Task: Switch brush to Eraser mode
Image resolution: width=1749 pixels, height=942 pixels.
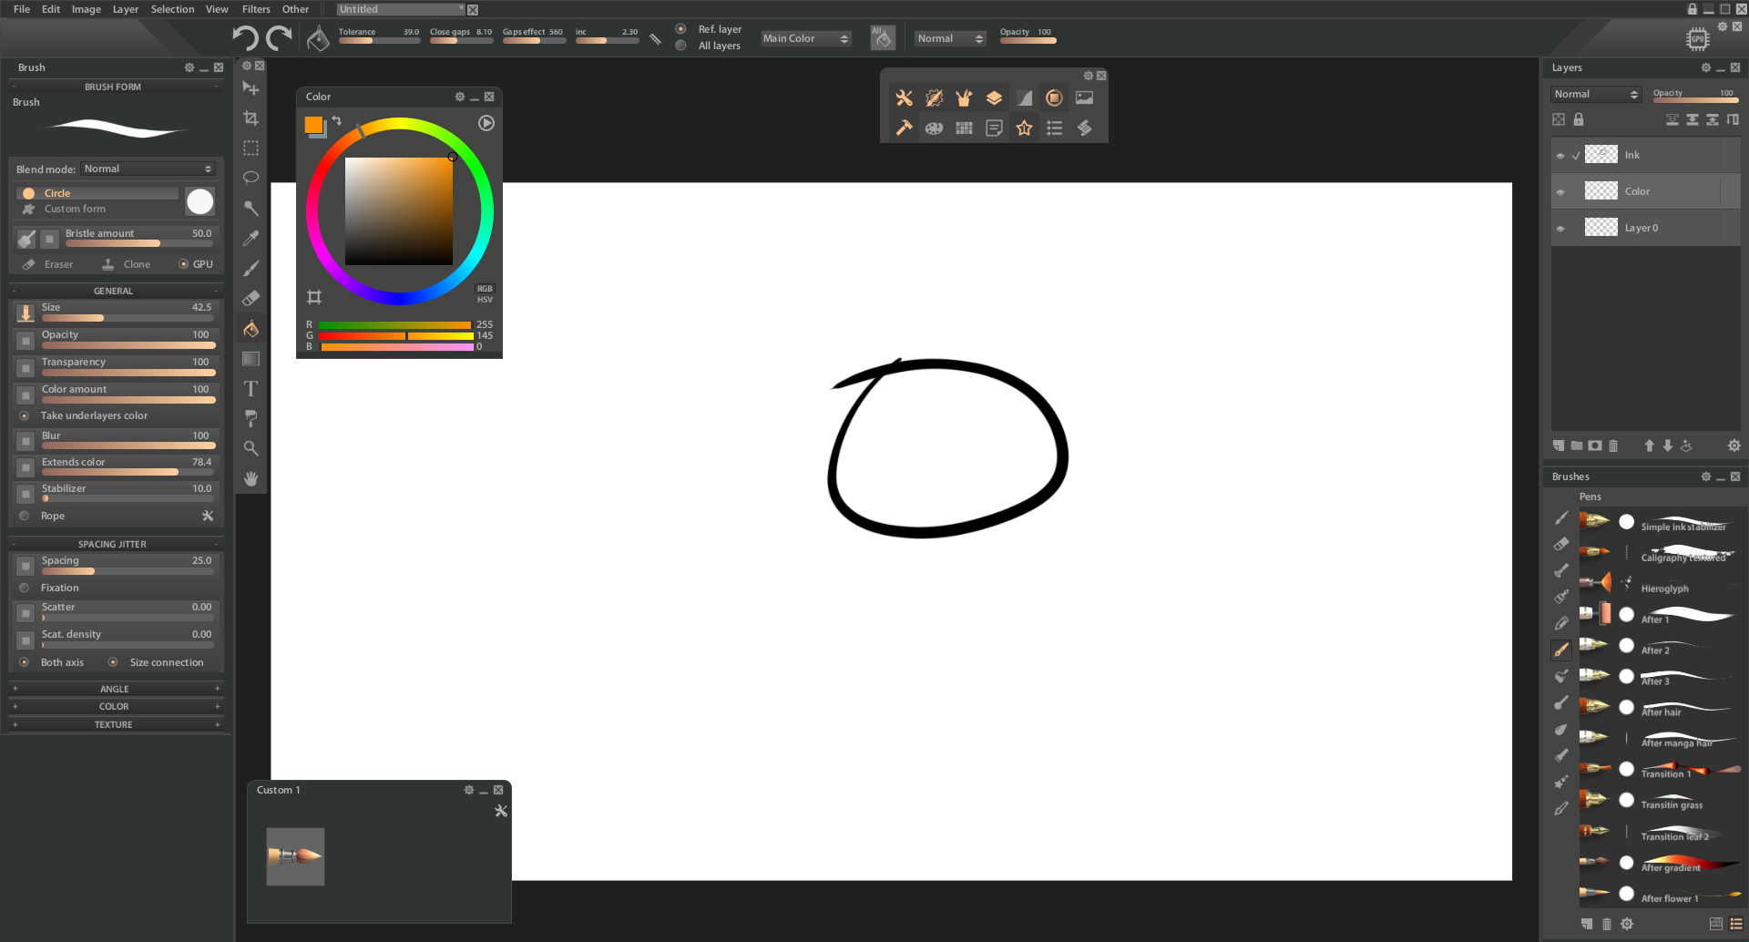Action: pos(48,264)
